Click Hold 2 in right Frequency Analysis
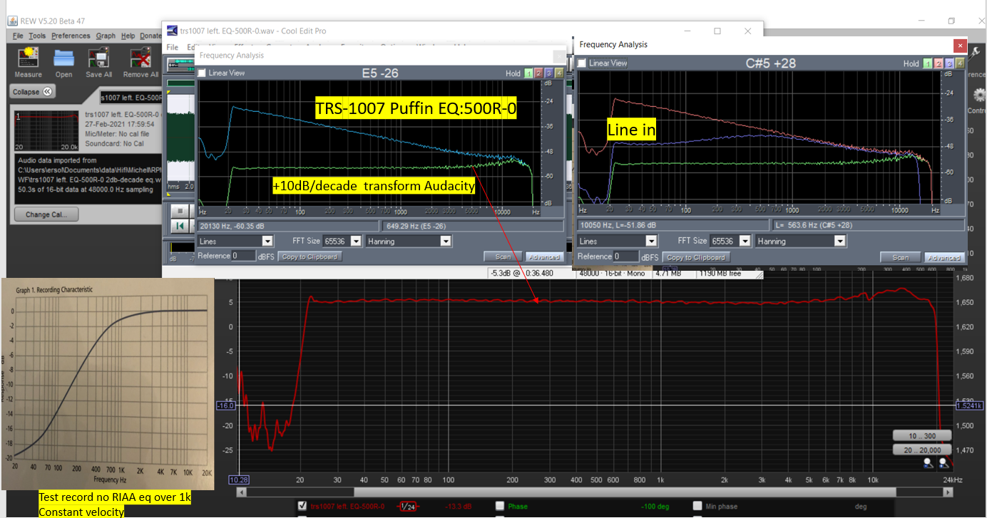The height and width of the screenshot is (518, 987). [x=937, y=63]
